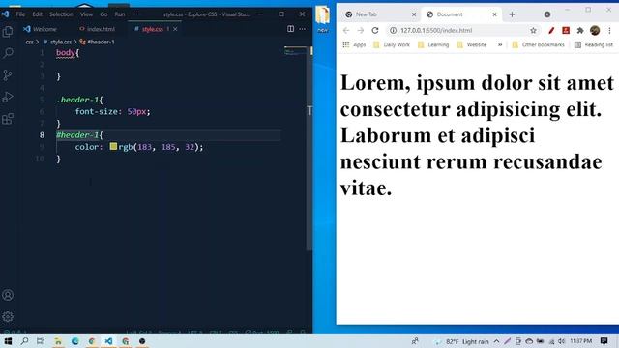
Task: Click the css folder breadcrumb
Action: (30, 42)
